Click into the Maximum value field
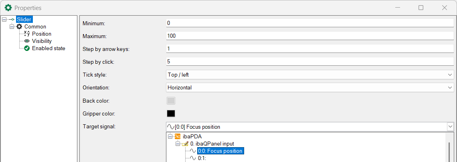Screen dimensions: 457x162 click(x=310, y=36)
